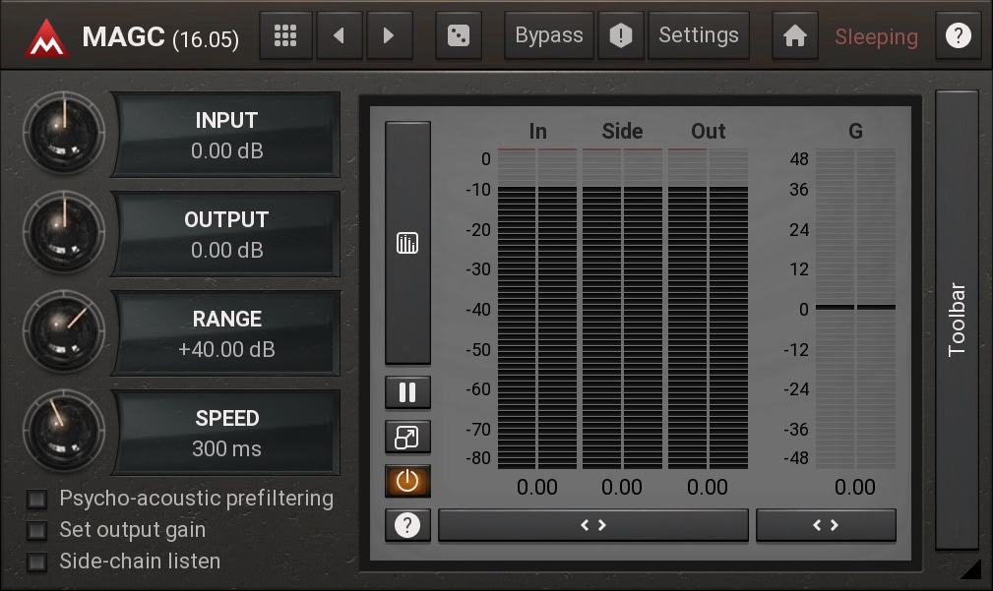
Task: Click the MAGC (16.05) plugin title
Action: coord(160,37)
